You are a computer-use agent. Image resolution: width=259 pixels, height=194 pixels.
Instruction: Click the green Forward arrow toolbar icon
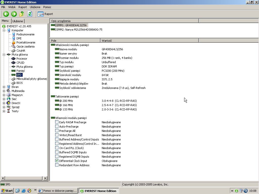(14, 14)
